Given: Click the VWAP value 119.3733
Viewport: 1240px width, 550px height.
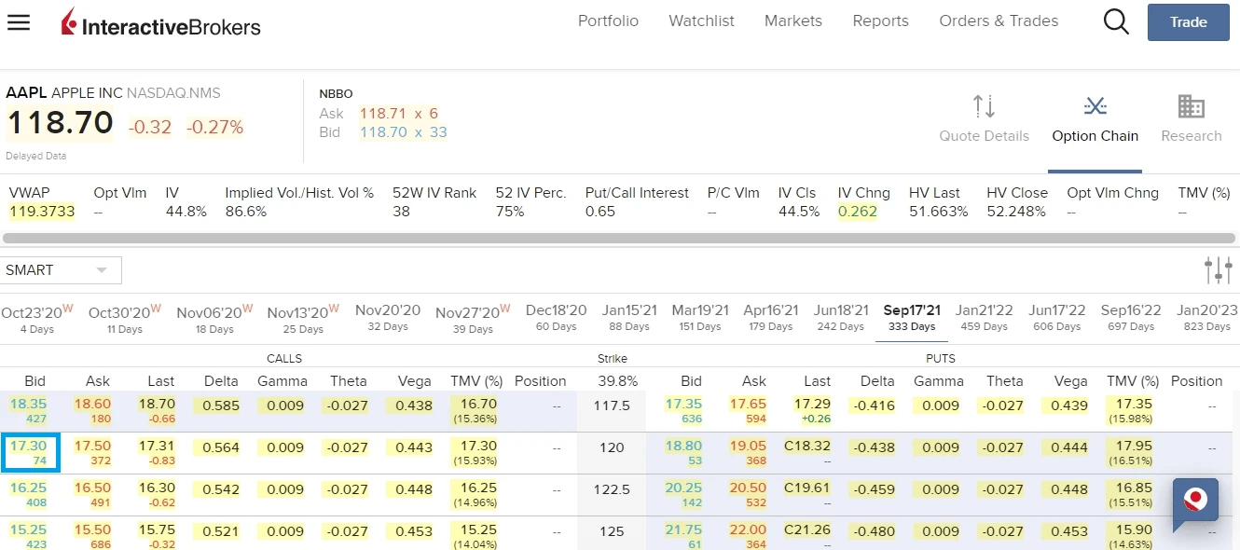Looking at the screenshot, I should [42, 212].
